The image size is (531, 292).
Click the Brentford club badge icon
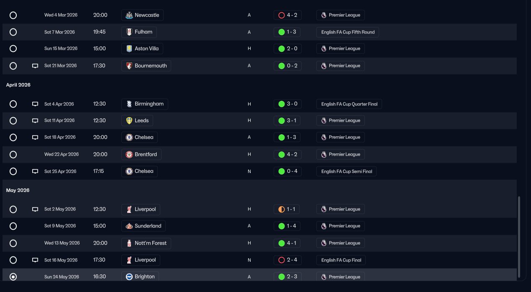click(x=129, y=154)
